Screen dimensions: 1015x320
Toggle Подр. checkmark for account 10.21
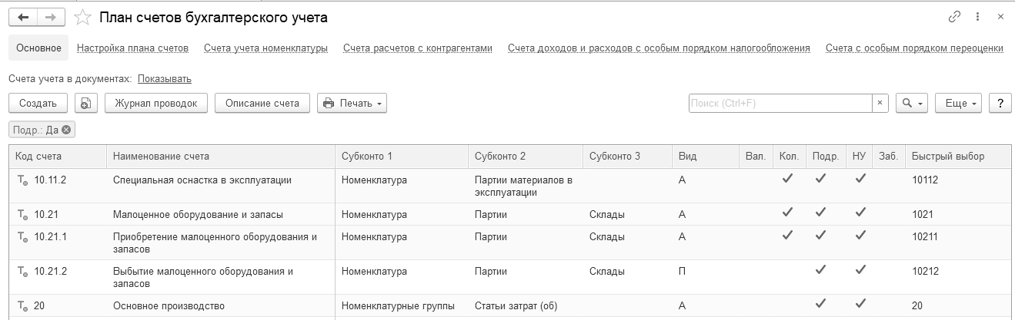click(820, 213)
